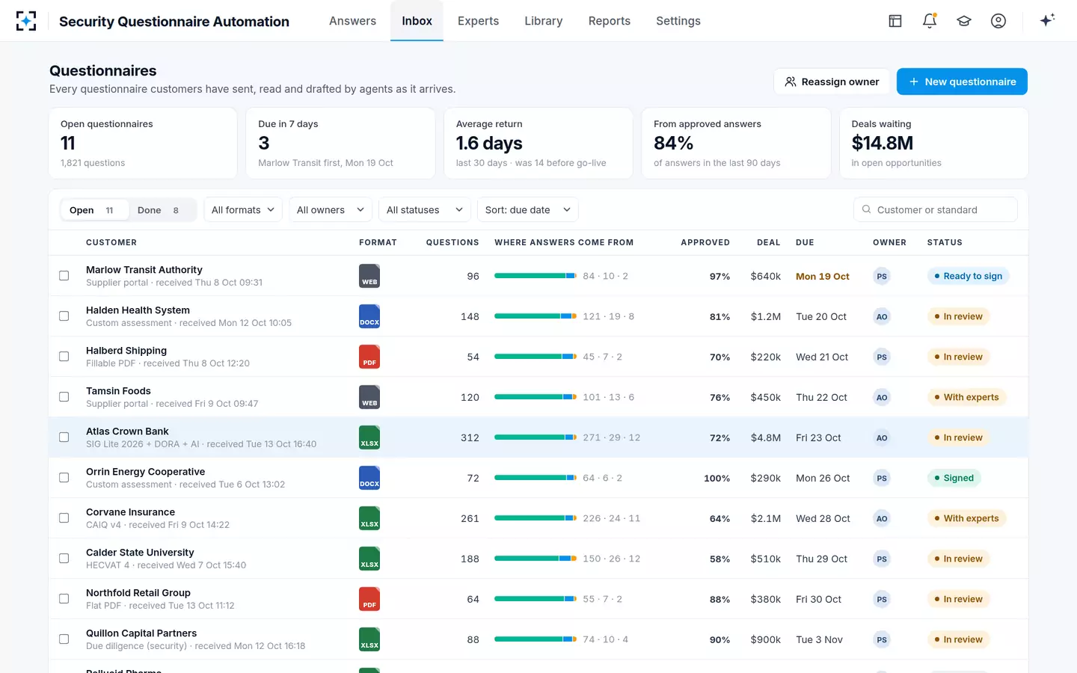
Task: Tick the Atlas Crown Bank checkbox
Action: pyautogui.click(x=64, y=437)
